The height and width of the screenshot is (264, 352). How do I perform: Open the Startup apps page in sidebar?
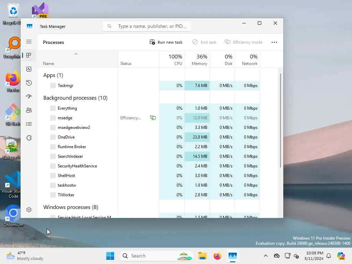(29, 97)
